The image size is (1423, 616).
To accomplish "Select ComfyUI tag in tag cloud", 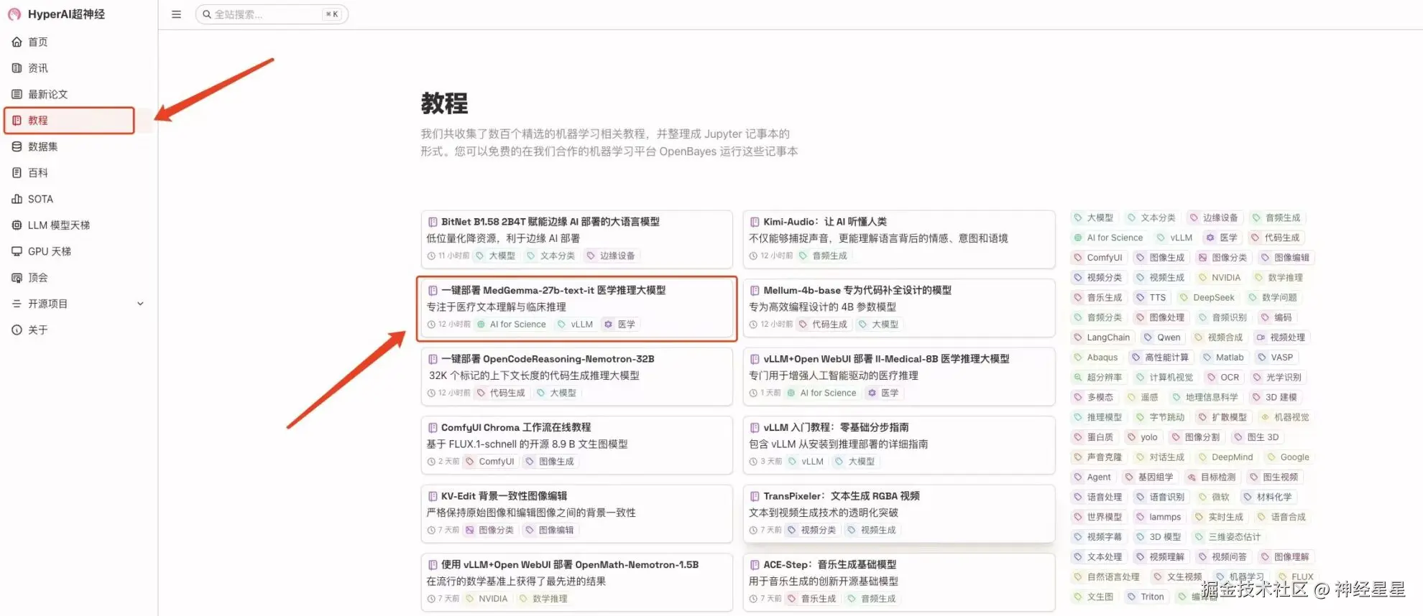I will 1098,258.
